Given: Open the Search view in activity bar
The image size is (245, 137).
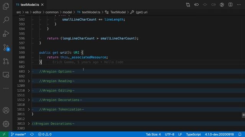Looking at the screenshot, I should (x=6, y=20).
